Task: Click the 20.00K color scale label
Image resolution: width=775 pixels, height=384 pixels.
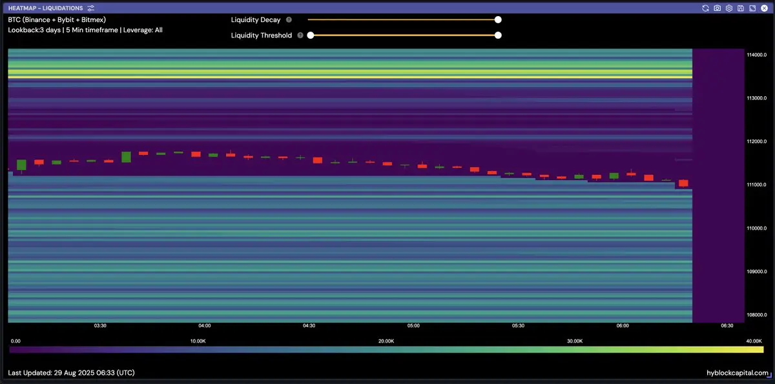Action: click(x=386, y=341)
